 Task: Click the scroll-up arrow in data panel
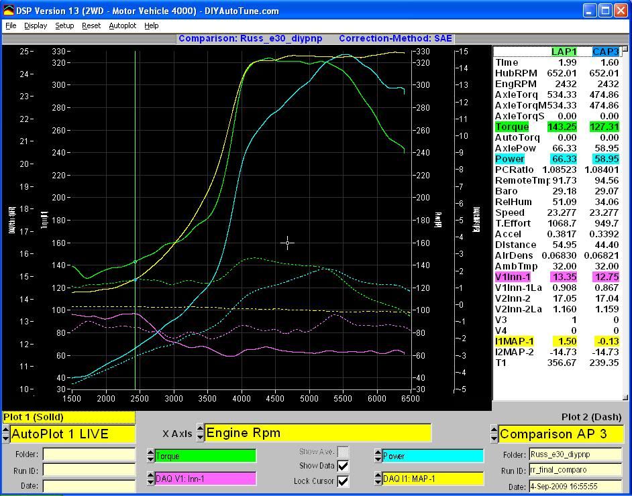click(625, 49)
